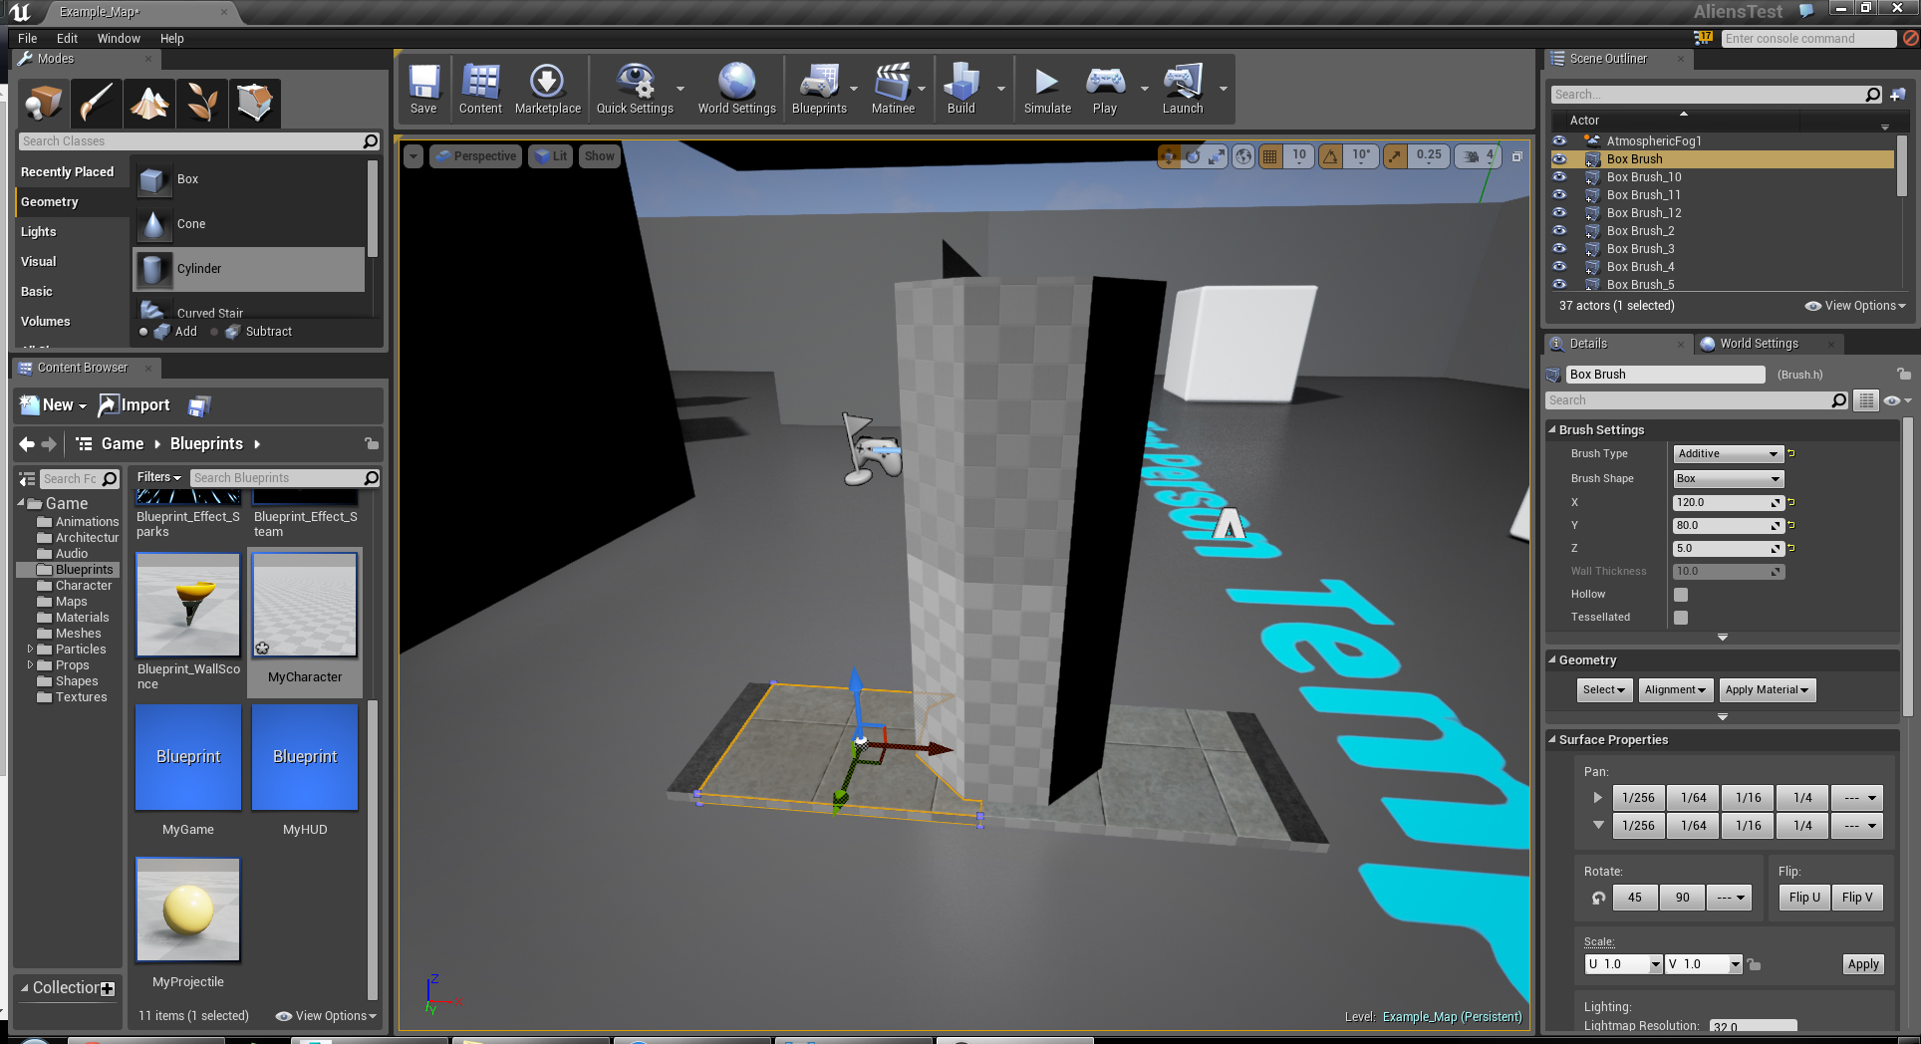The image size is (1921, 1044).
Task: Open the Brush Type dropdown
Action: point(1728,454)
